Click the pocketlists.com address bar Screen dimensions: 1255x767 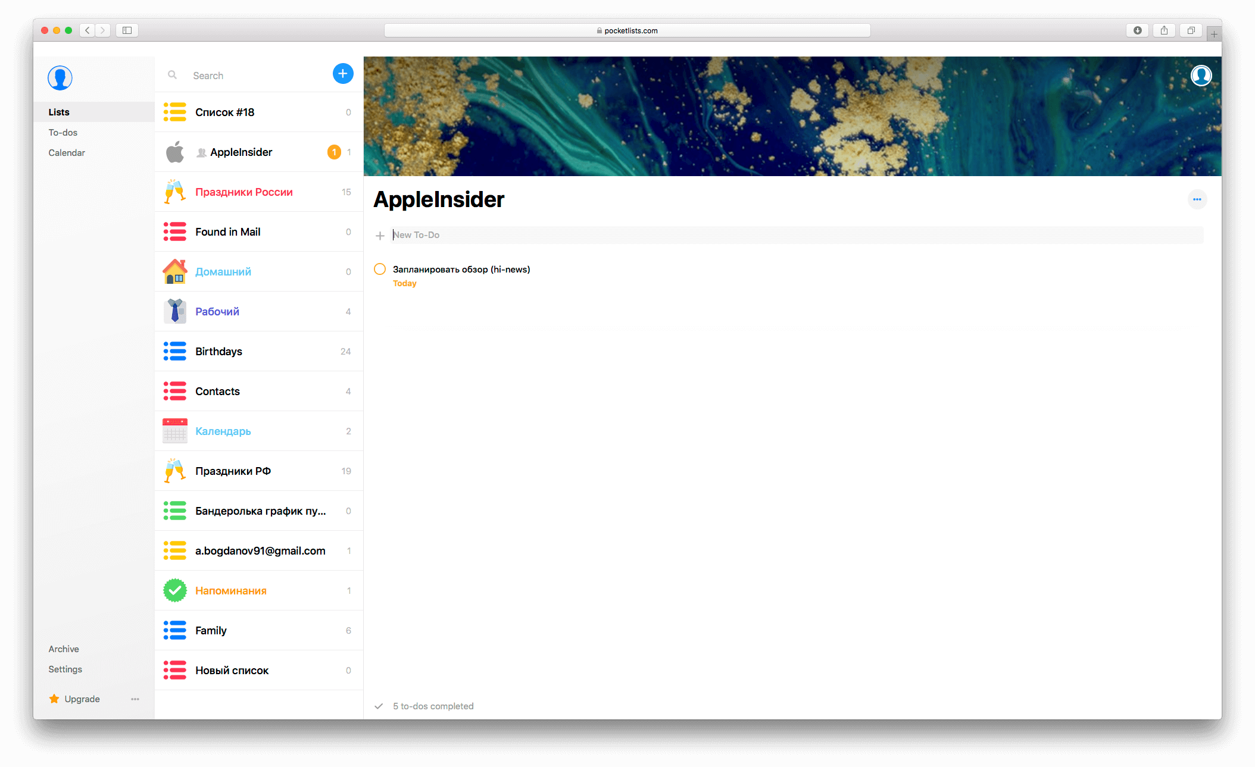click(x=627, y=30)
